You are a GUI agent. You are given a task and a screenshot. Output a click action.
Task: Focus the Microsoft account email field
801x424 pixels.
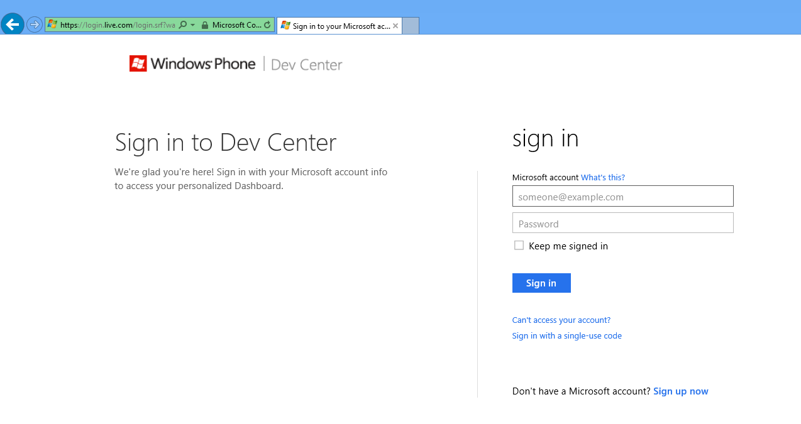click(622, 197)
